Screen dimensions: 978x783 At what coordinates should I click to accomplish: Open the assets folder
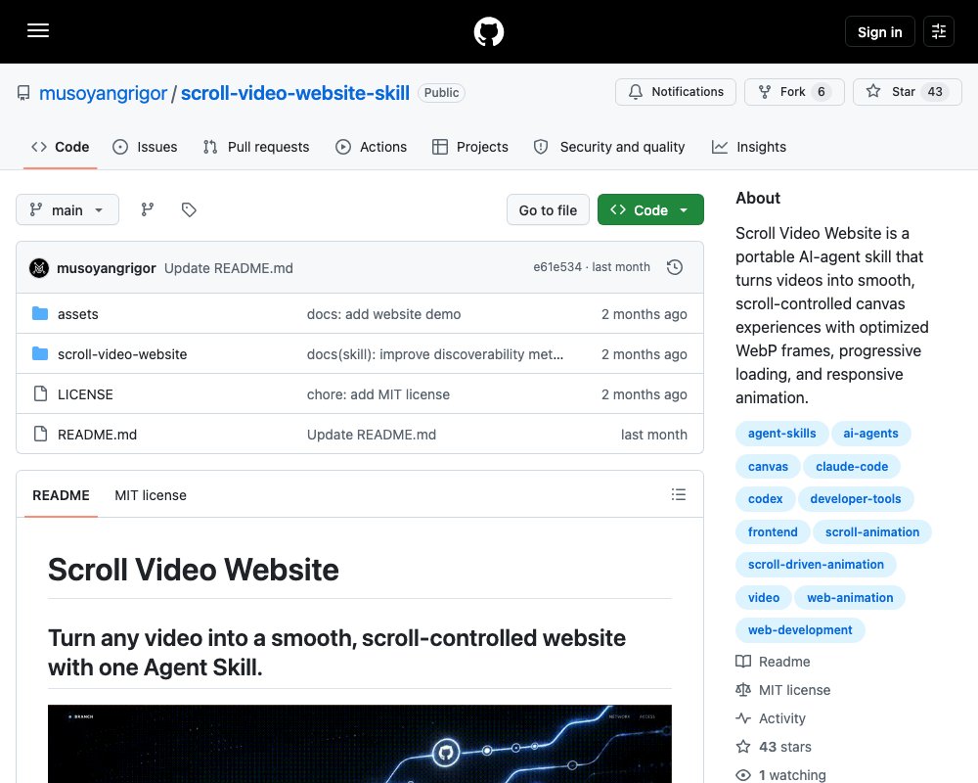tap(78, 314)
